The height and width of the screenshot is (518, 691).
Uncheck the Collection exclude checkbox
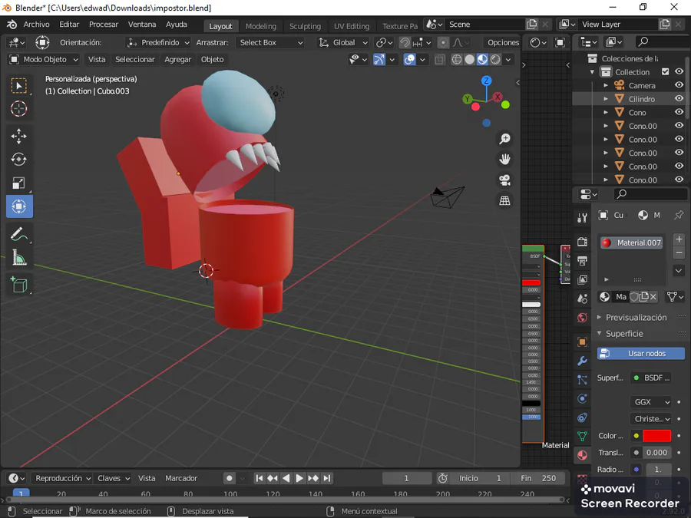click(x=666, y=71)
